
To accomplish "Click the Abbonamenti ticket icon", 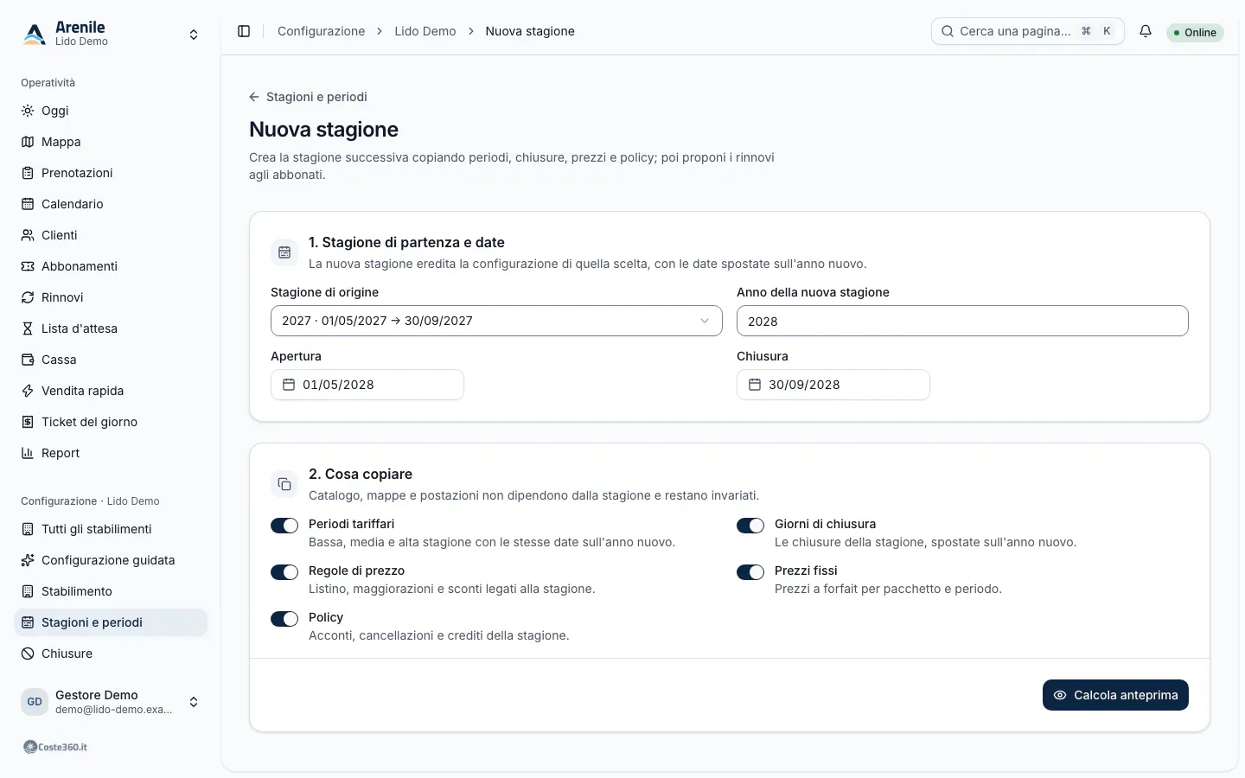I will click(x=28, y=266).
